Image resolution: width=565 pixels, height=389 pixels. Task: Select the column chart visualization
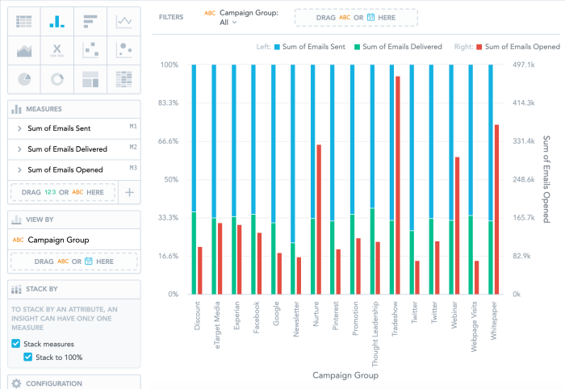56,21
